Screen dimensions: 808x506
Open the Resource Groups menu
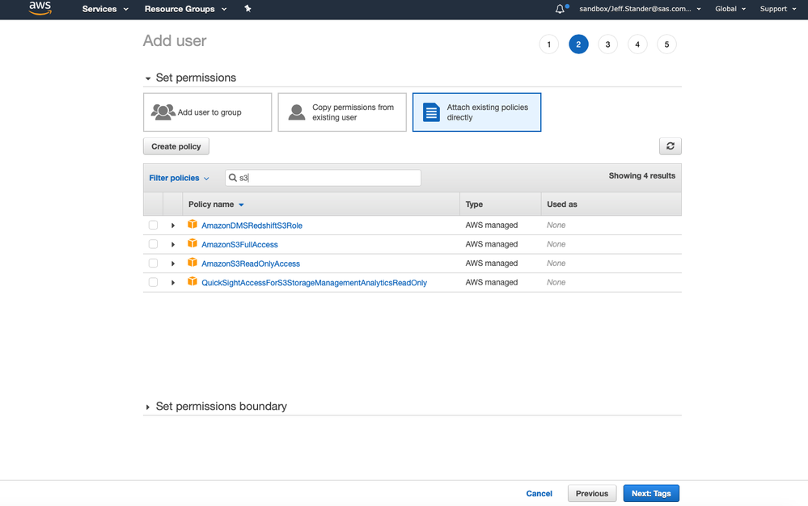[x=185, y=9]
